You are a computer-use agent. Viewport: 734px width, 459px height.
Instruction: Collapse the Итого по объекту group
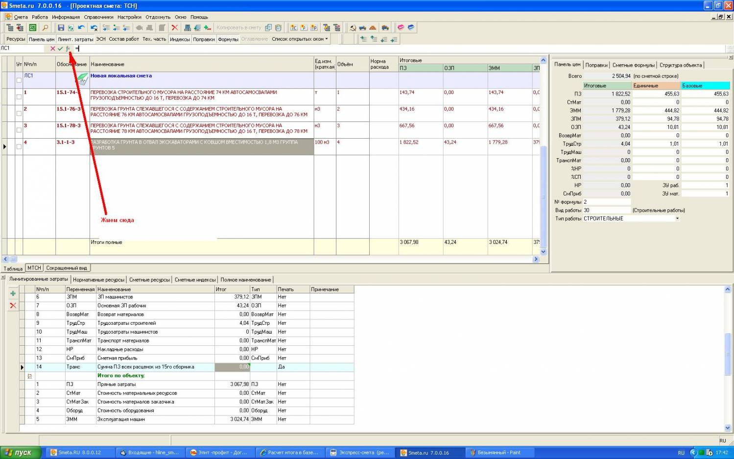point(30,376)
